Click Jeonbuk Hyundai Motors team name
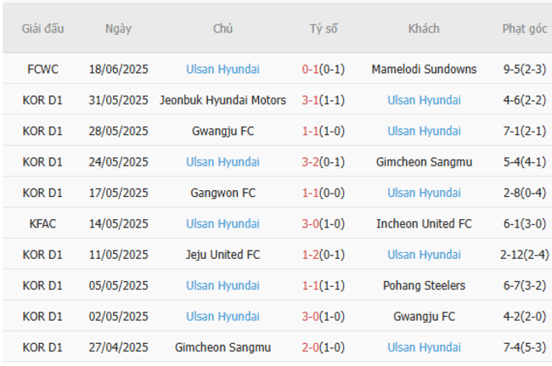This screenshot has height=366, width=552. (x=222, y=100)
